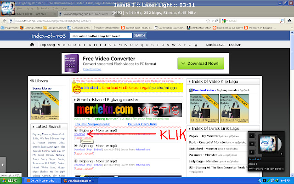Viewport: 294px width, 184px height.
Task: Open the Top song link
Action: point(47,45)
